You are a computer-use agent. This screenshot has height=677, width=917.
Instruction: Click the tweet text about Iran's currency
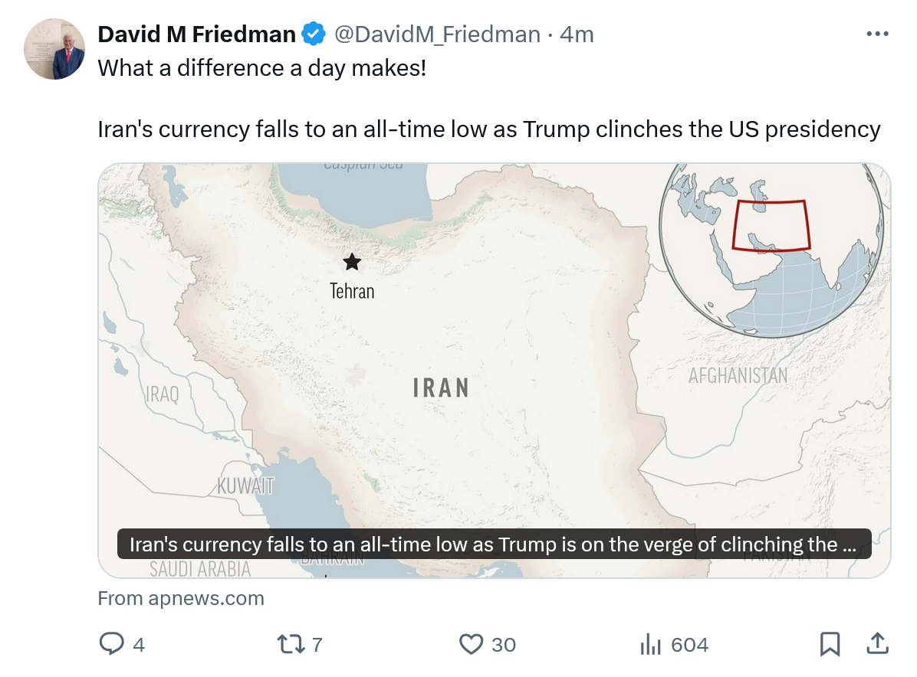point(488,129)
